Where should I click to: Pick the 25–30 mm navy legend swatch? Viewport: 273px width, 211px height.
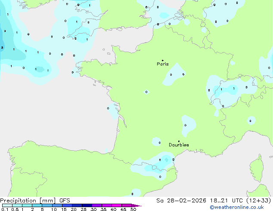pos(87,205)
